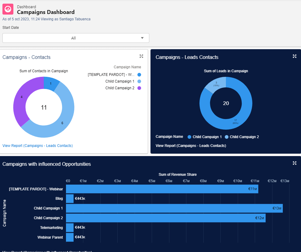Expand the Campaigns with influenced Opportunities widget
This screenshot has height=252, width=301.
coord(295,163)
